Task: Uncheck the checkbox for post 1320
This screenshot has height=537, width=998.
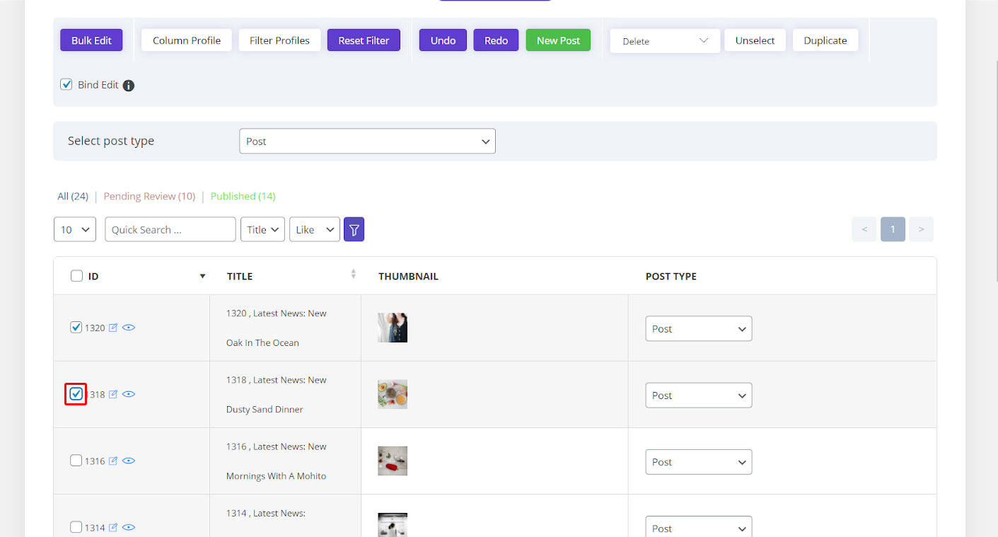Action: coord(76,328)
